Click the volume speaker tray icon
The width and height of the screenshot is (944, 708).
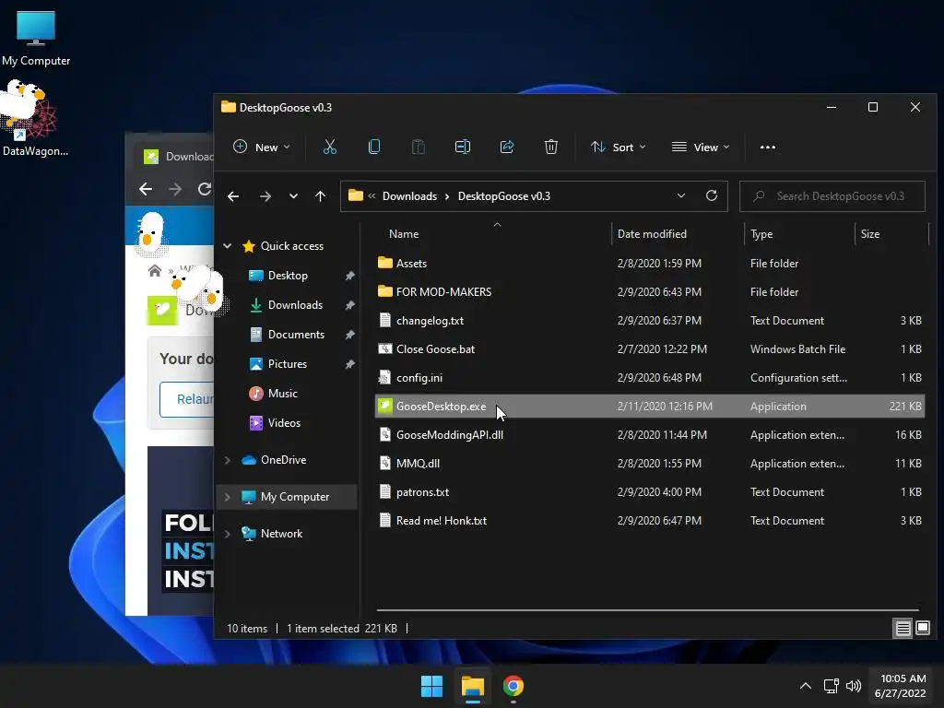click(854, 686)
